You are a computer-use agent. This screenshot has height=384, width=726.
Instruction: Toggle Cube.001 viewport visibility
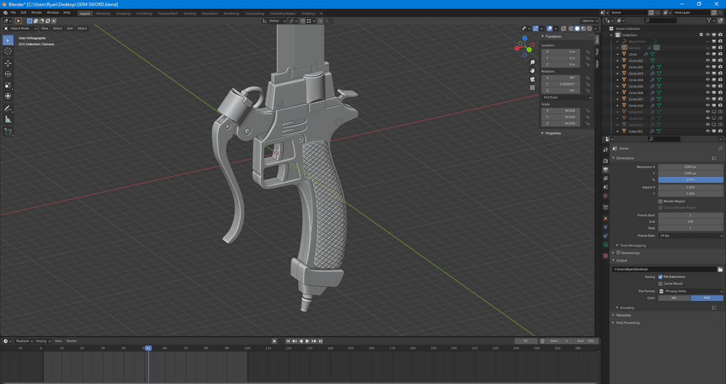coord(714,131)
